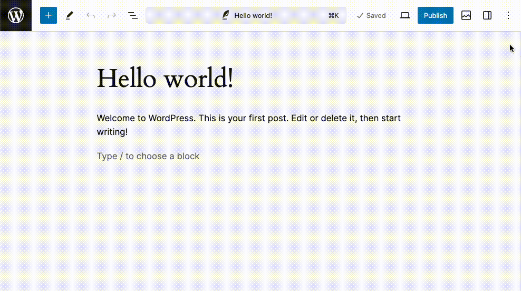Click the Saved status indicator
Image resolution: width=521 pixels, height=291 pixels.
pyautogui.click(x=371, y=15)
